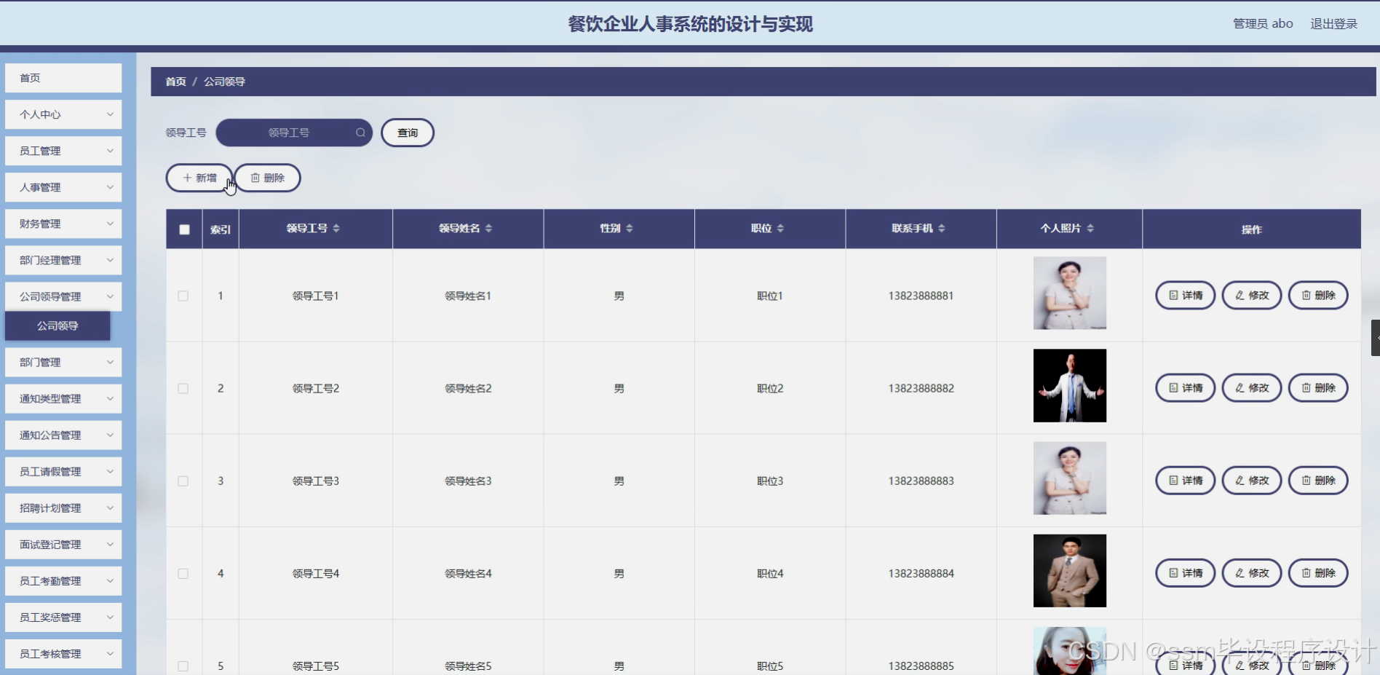Click 删除 for 领导工号4 row
This screenshot has width=1380, height=675.
point(1318,573)
